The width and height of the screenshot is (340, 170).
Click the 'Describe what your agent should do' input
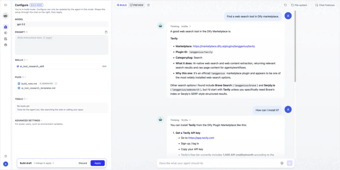(x=219, y=163)
